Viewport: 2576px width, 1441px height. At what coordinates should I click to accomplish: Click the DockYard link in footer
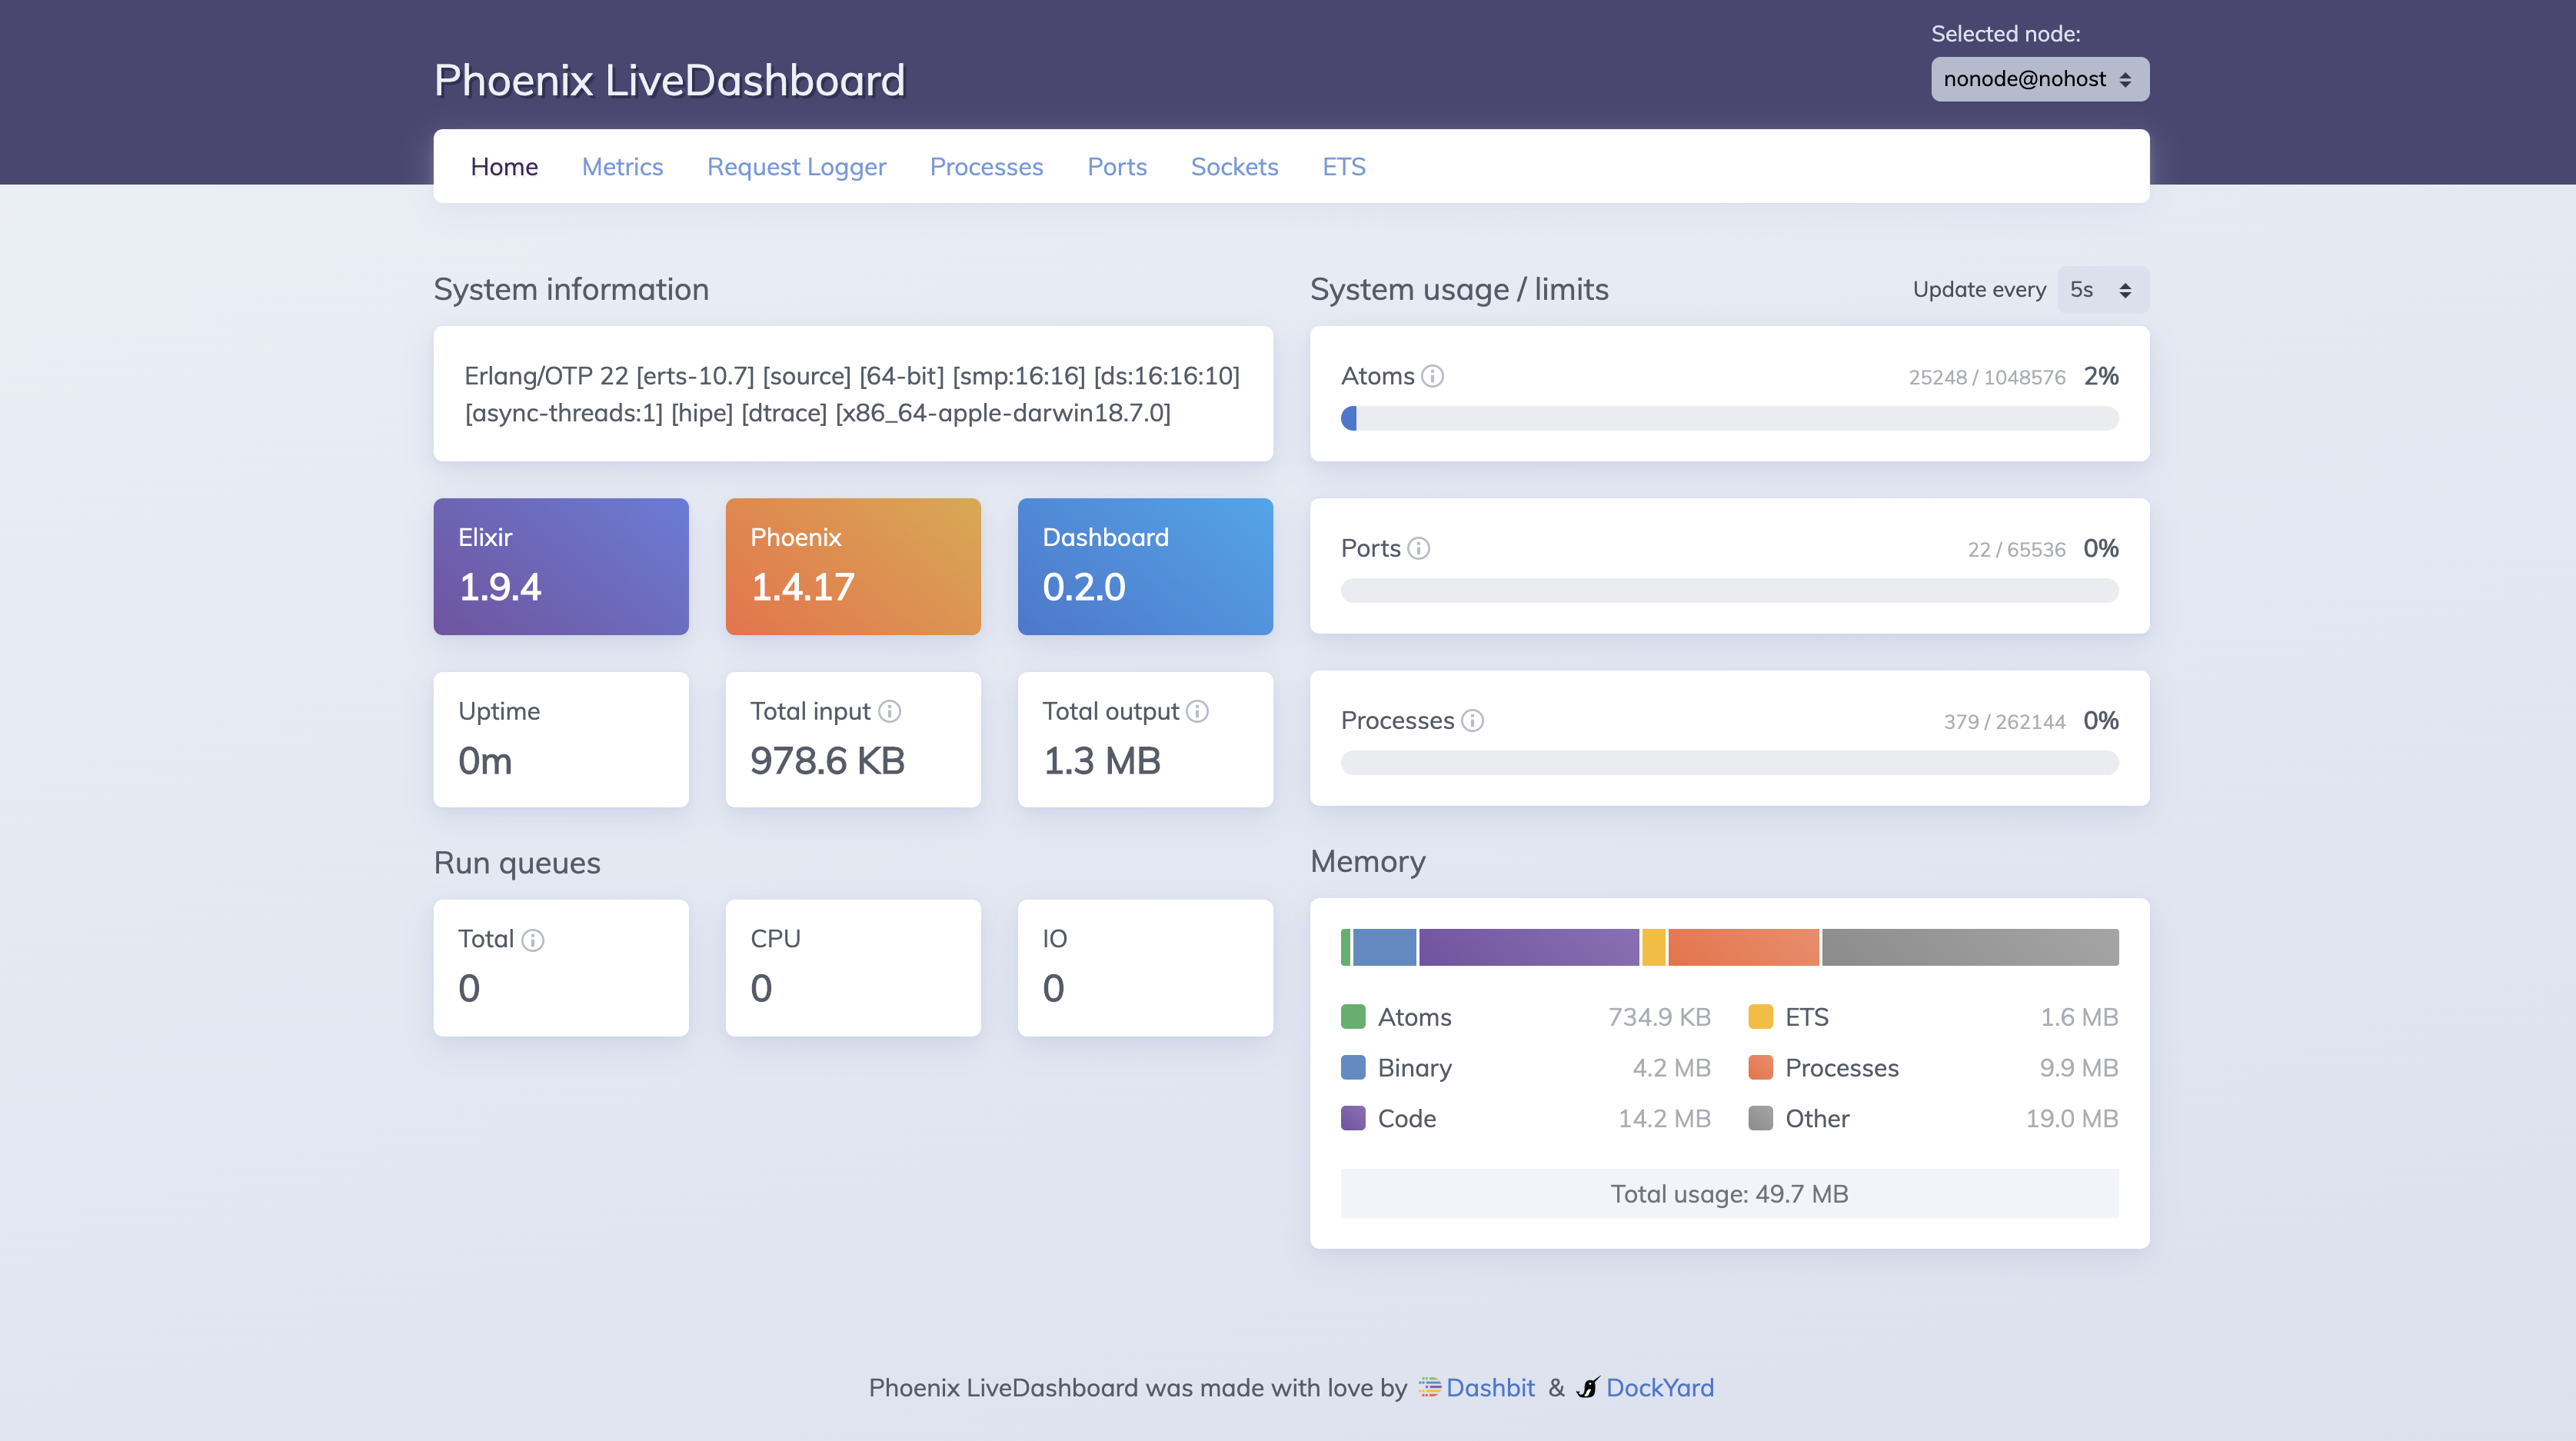1659,1386
